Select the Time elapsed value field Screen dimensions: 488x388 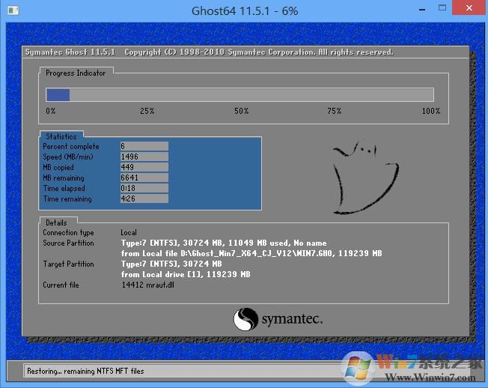point(144,189)
